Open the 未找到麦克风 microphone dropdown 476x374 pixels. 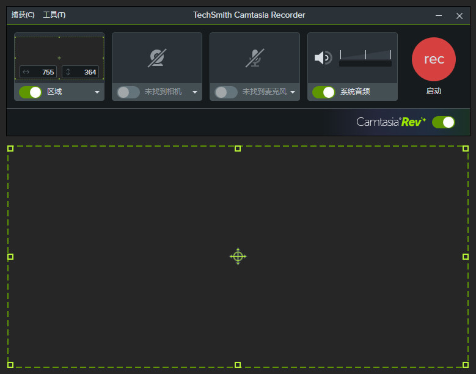(293, 92)
